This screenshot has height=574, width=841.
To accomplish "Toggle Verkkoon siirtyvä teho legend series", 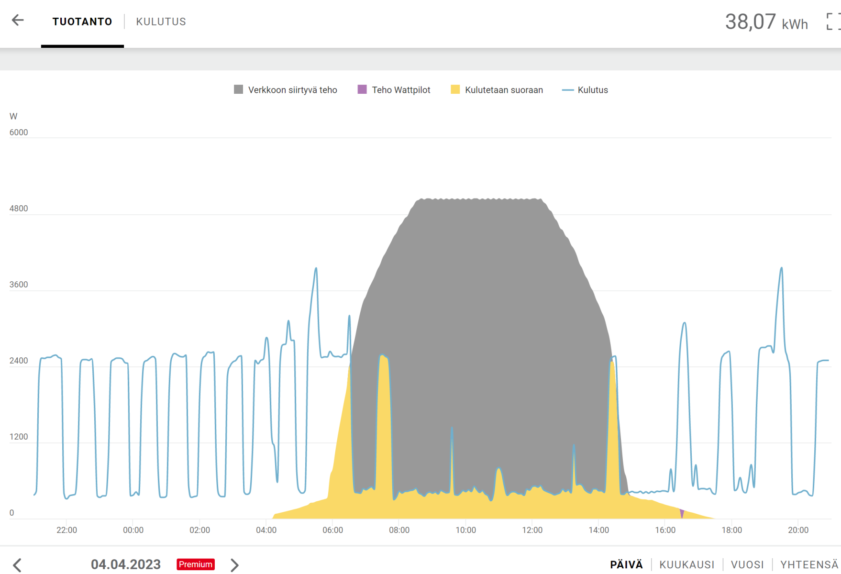I will (292, 90).
